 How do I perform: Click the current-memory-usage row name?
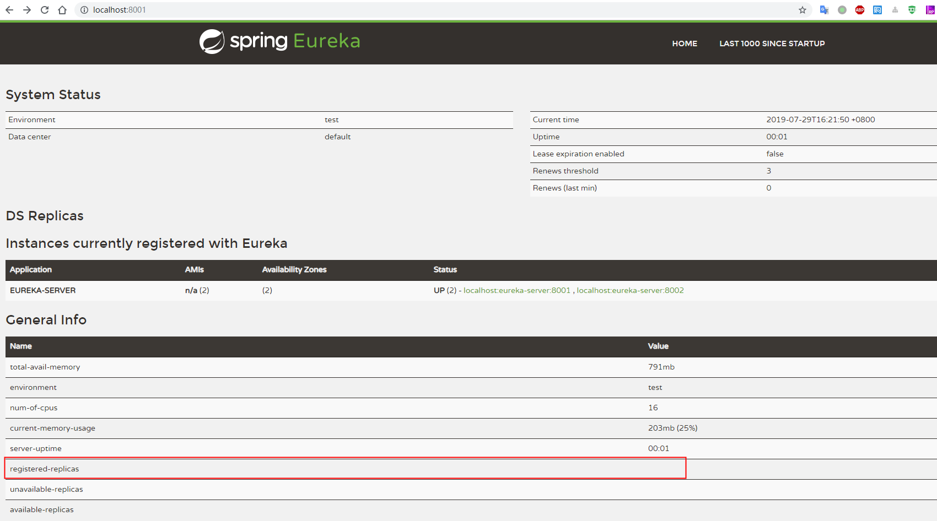click(x=52, y=428)
